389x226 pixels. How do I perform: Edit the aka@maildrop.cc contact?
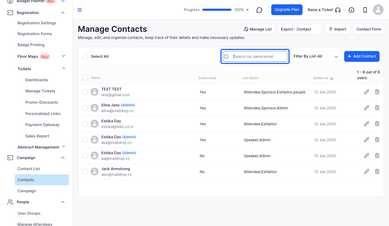coord(367,140)
